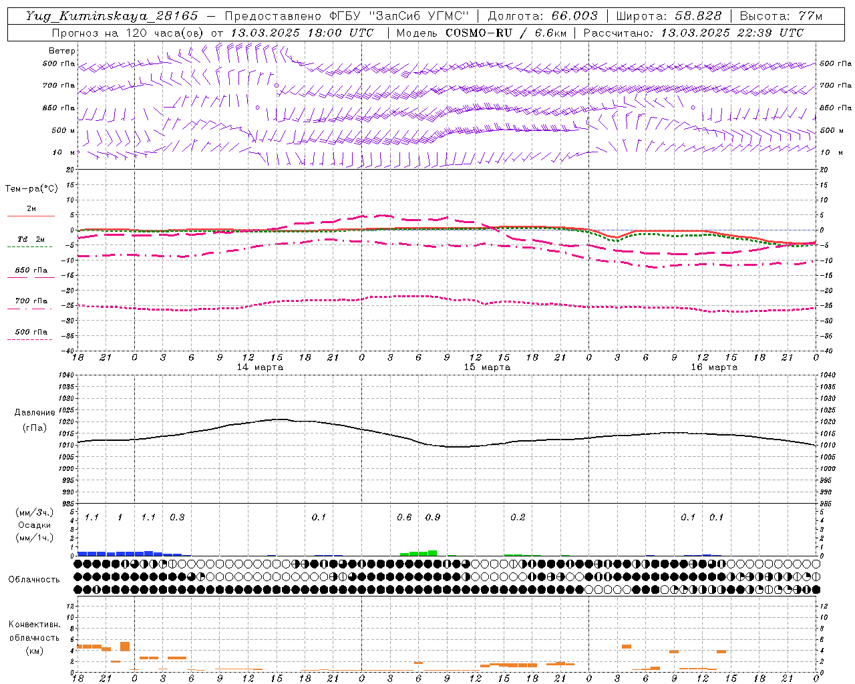Image resolution: width=855 pixels, height=684 pixels.
Task: Click the Давление pressure panel label
Action: 35,413
